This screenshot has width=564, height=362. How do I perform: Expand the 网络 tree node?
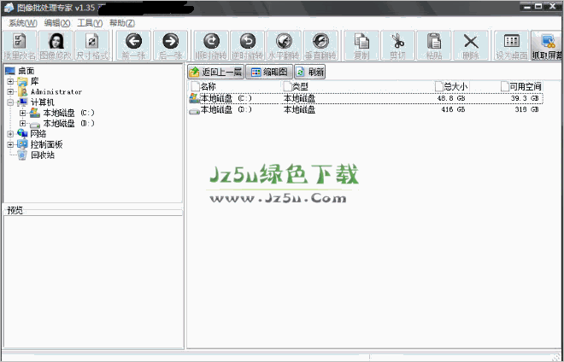(10, 134)
